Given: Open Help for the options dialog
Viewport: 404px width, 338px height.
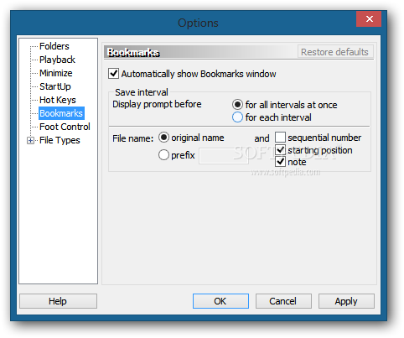Looking at the screenshot, I should [58, 301].
